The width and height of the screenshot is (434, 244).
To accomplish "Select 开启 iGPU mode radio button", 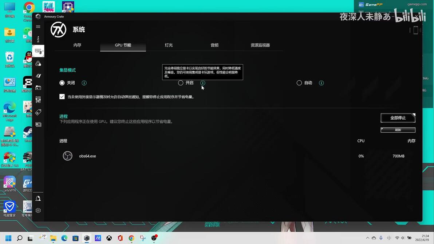I will 181,83.
